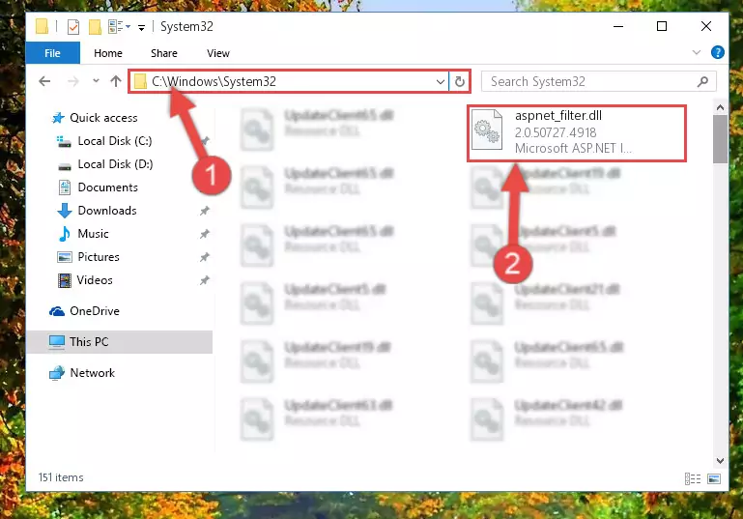The image size is (743, 519).
Task: Click the Properties checkmark icon in title bar
Action: [x=73, y=27]
